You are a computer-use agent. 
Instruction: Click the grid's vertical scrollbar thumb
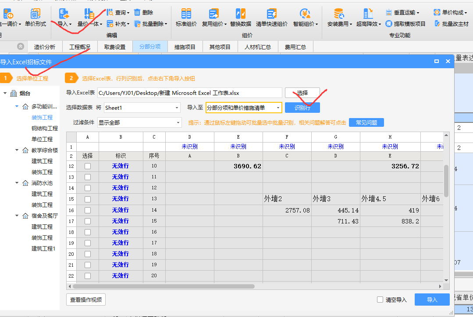click(x=446, y=181)
